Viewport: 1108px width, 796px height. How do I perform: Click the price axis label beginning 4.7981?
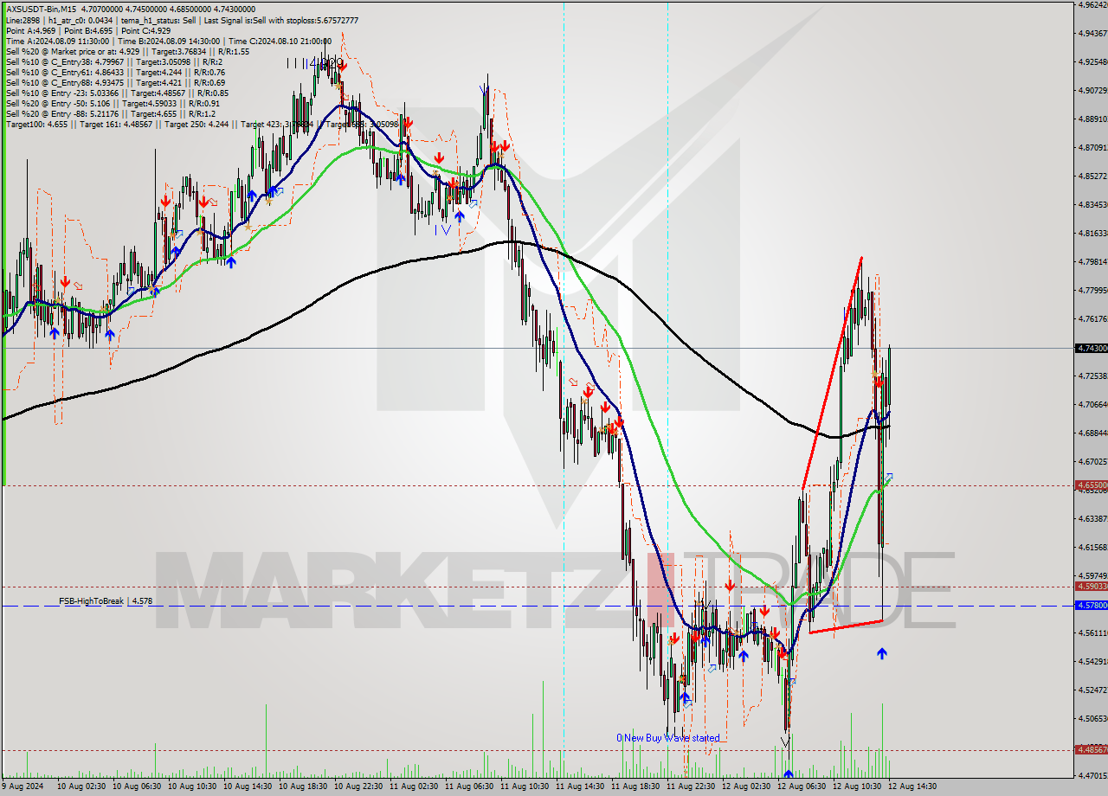1092,261
